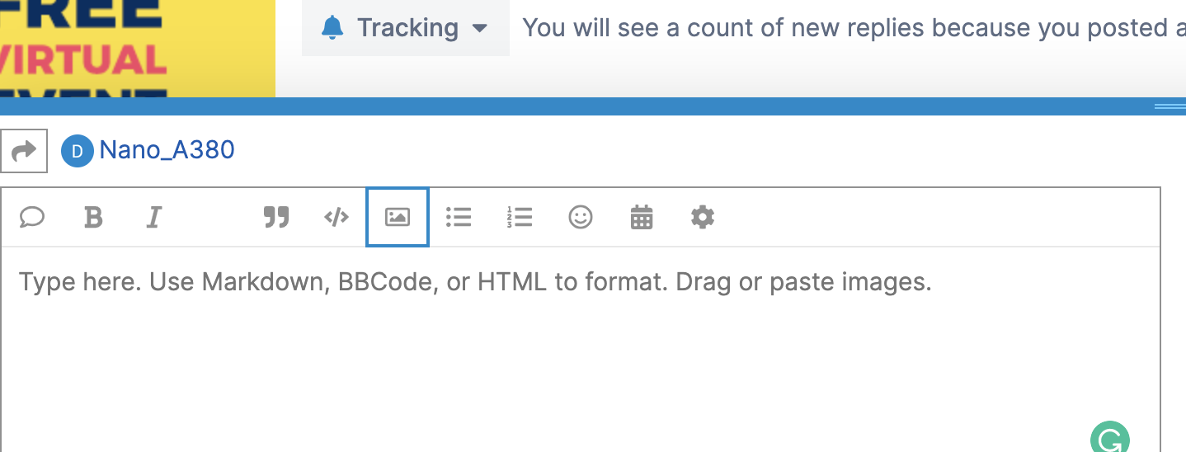Insert a bulleted list
1186x452 pixels.
(x=459, y=217)
